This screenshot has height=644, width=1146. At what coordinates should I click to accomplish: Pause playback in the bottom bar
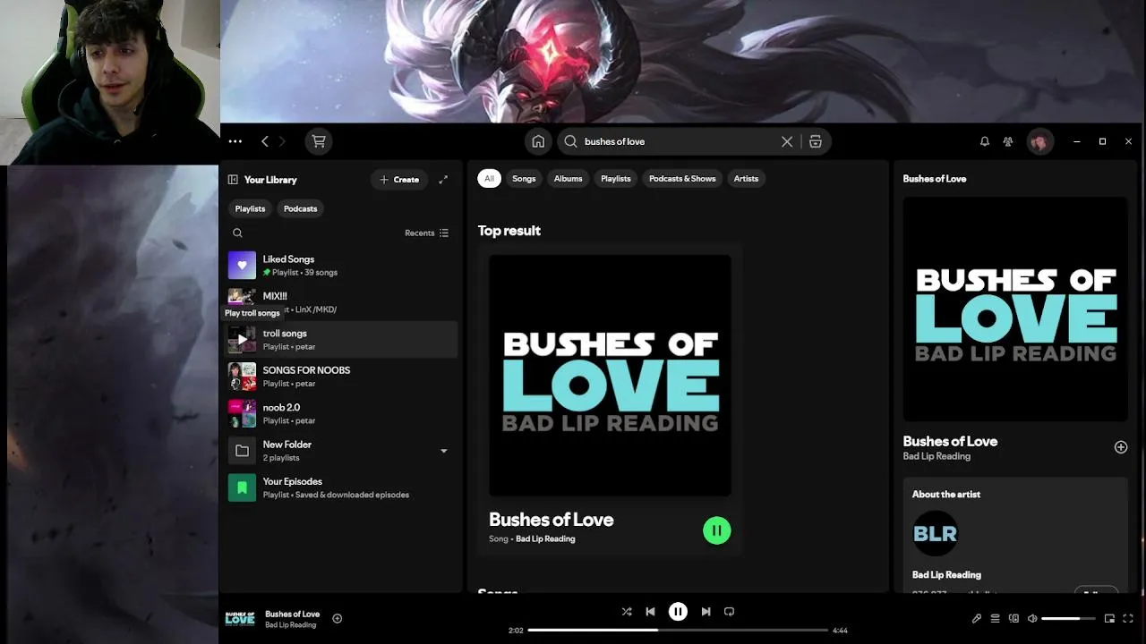(x=678, y=612)
